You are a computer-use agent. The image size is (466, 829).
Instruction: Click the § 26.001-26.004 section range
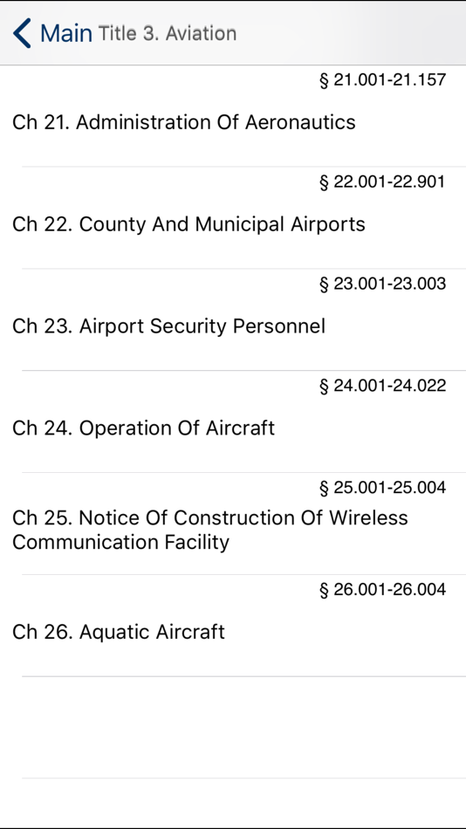point(383,590)
